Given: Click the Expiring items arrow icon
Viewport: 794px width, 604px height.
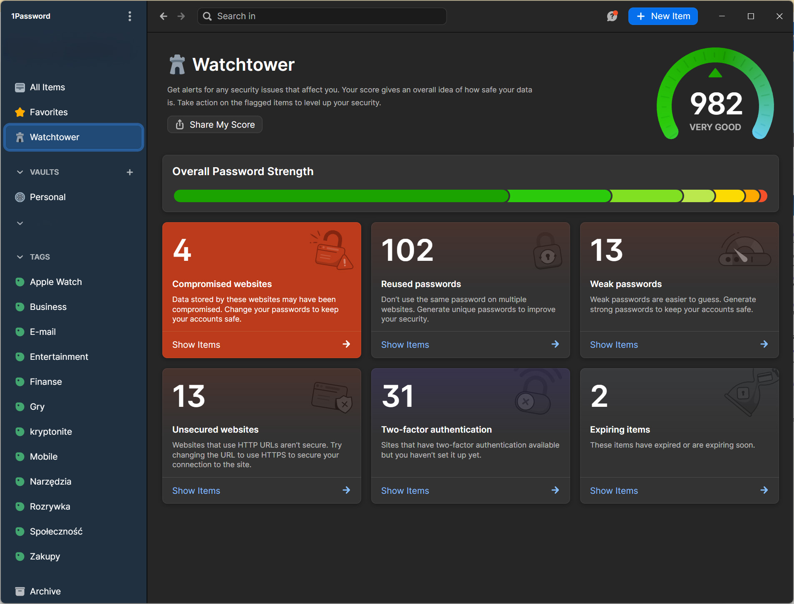Looking at the screenshot, I should 764,490.
